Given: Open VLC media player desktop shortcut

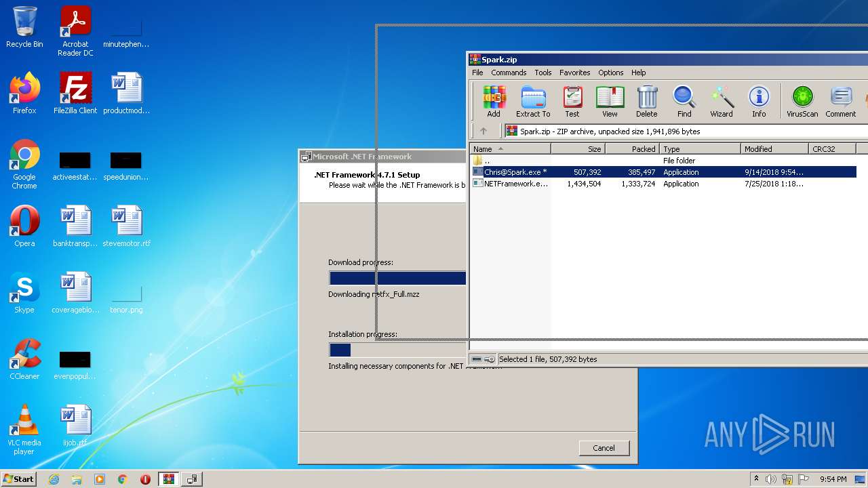Looking at the screenshot, I should 24,430.
